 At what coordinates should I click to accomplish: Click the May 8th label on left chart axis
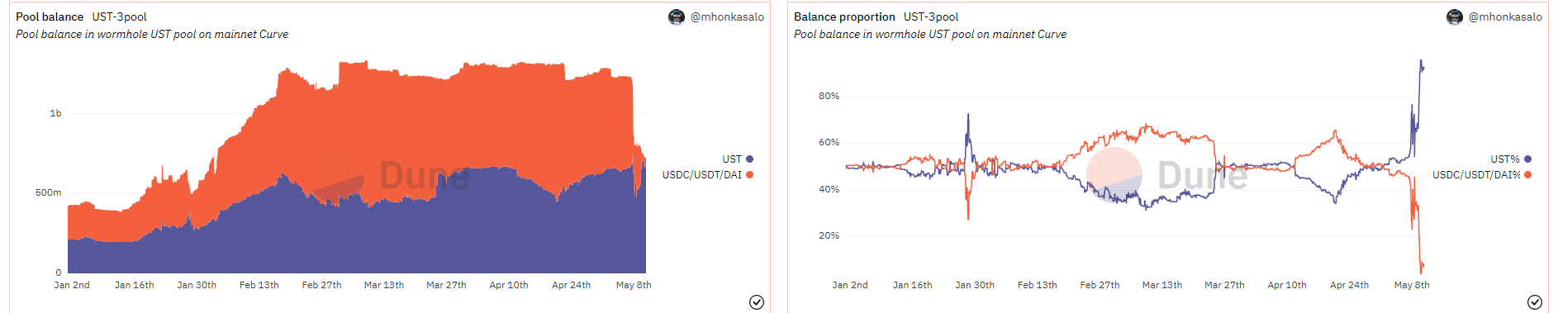tap(634, 285)
